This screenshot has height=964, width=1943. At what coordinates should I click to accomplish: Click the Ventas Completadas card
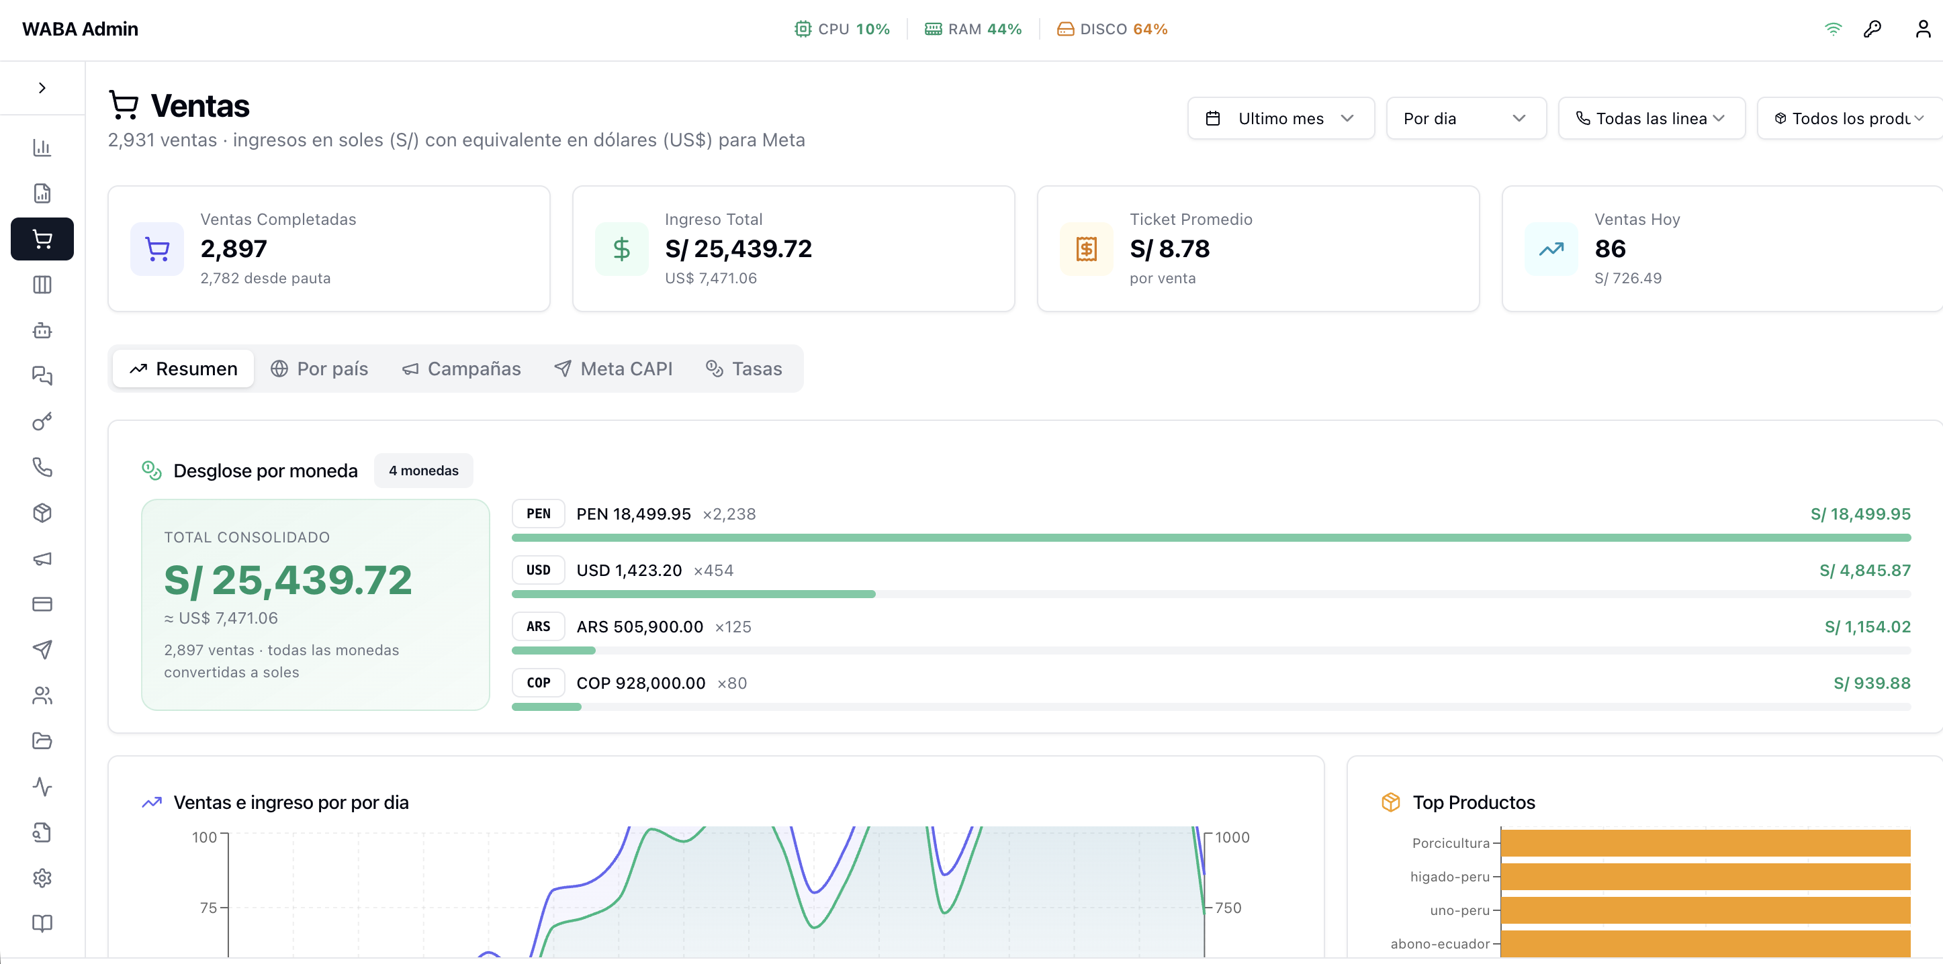pos(329,249)
